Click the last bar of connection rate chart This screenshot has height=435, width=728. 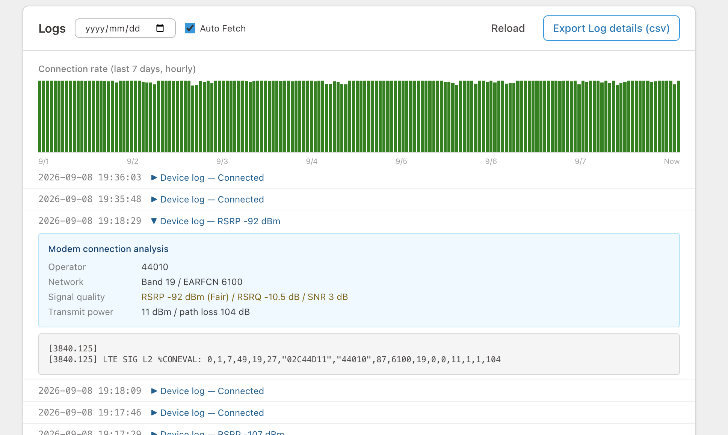(678, 116)
